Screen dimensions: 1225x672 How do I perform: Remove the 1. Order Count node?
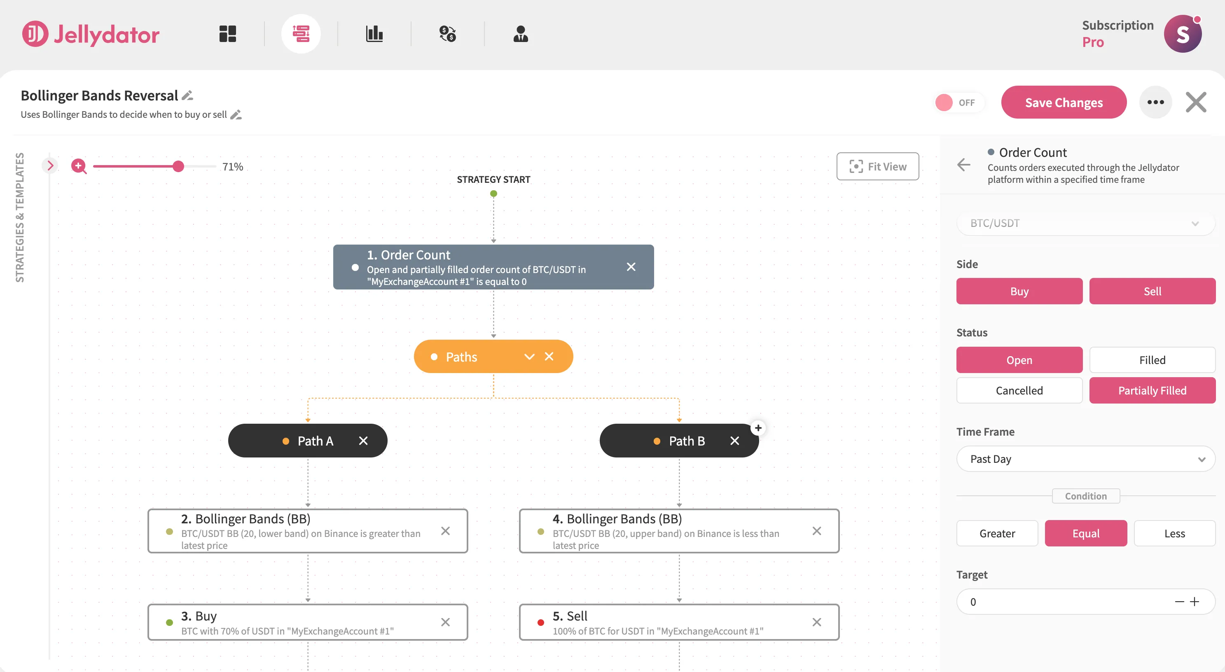(631, 266)
